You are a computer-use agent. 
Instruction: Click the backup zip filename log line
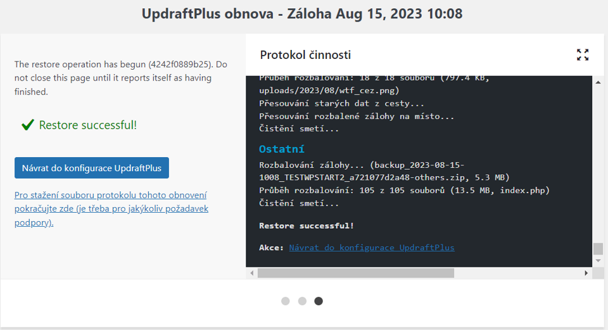tap(384, 171)
